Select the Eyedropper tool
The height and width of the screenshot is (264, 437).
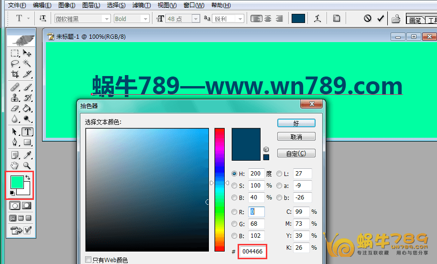(x=27, y=154)
